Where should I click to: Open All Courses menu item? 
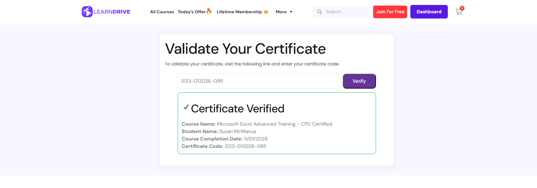(x=162, y=12)
